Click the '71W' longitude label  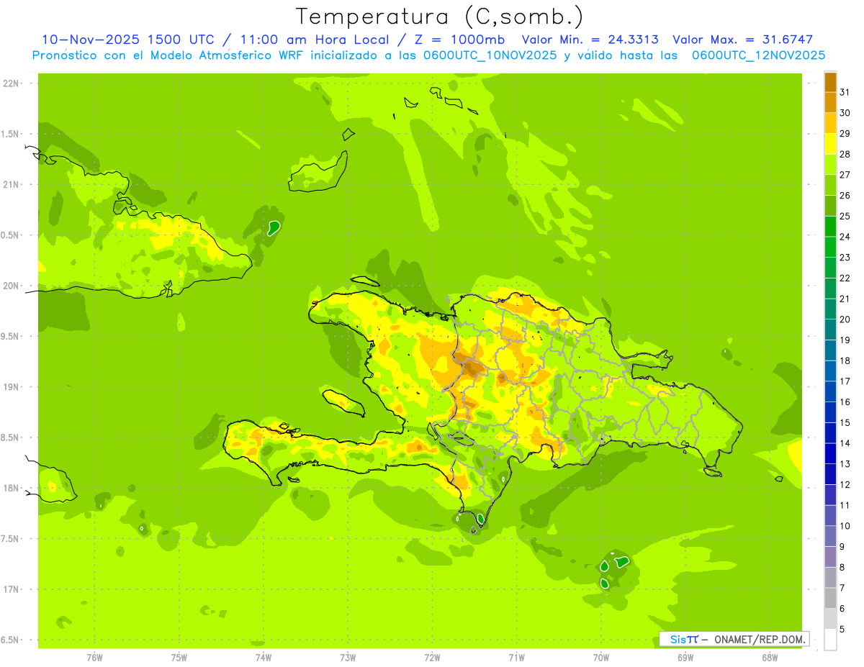(516, 657)
